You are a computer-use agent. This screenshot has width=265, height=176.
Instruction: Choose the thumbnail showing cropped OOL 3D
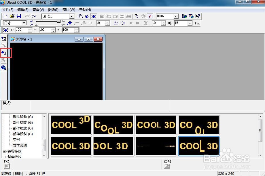(113, 146)
